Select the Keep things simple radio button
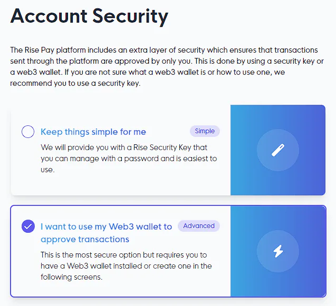This screenshot has width=336, height=306. point(28,132)
